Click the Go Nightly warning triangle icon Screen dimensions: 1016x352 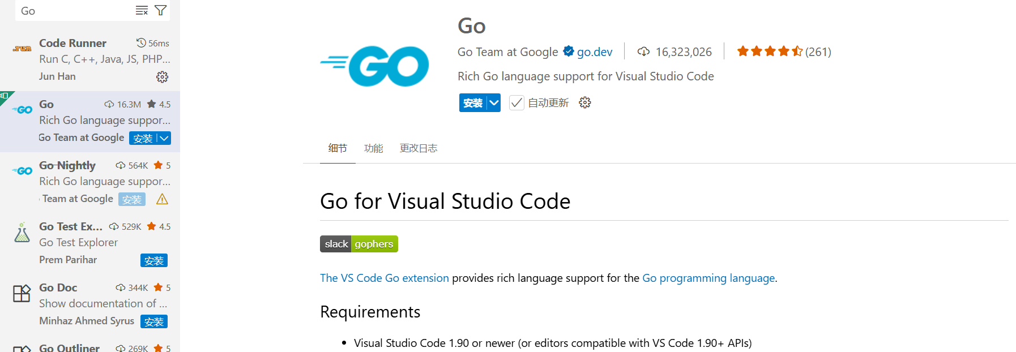tap(162, 199)
